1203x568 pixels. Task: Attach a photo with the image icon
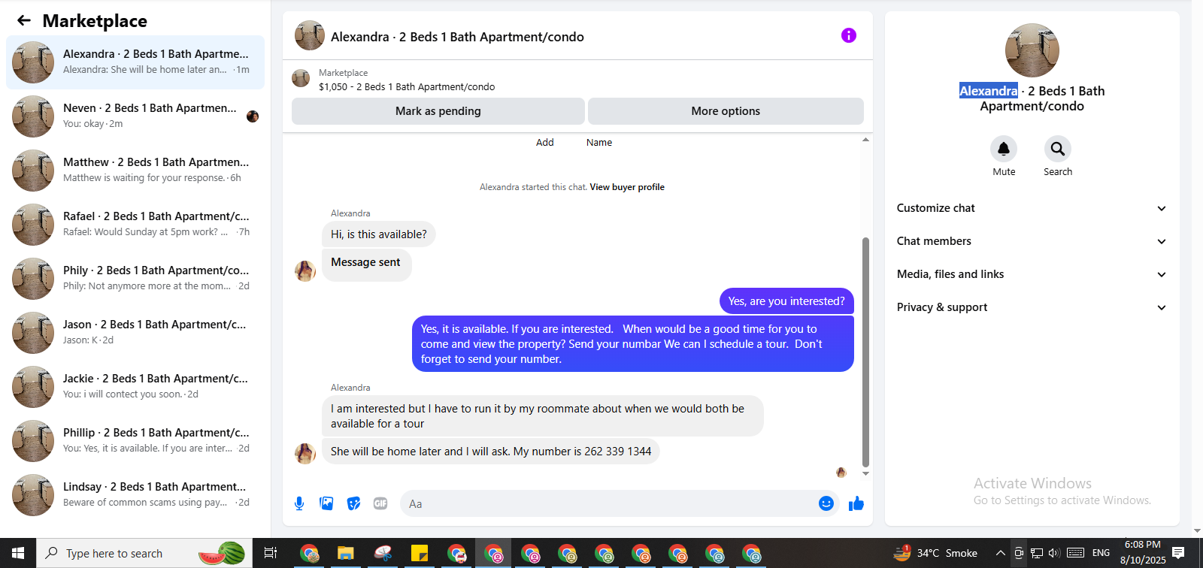click(326, 503)
